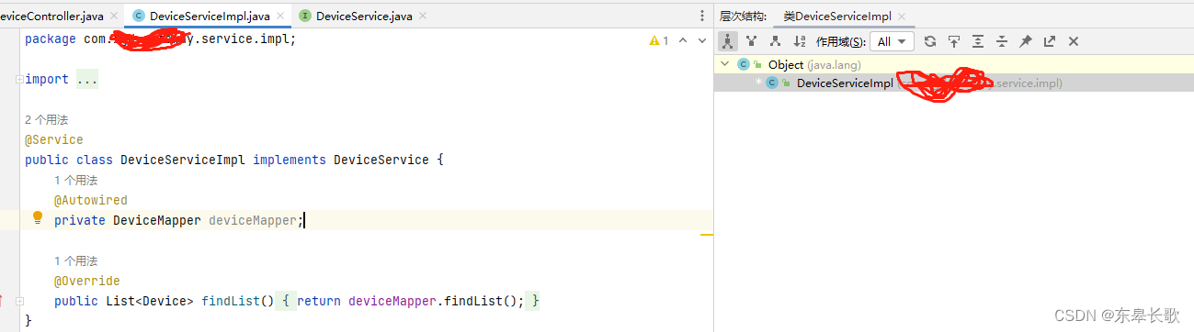Click the DeviceMapper type name
The width and height of the screenshot is (1194, 332).
pyautogui.click(x=157, y=220)
